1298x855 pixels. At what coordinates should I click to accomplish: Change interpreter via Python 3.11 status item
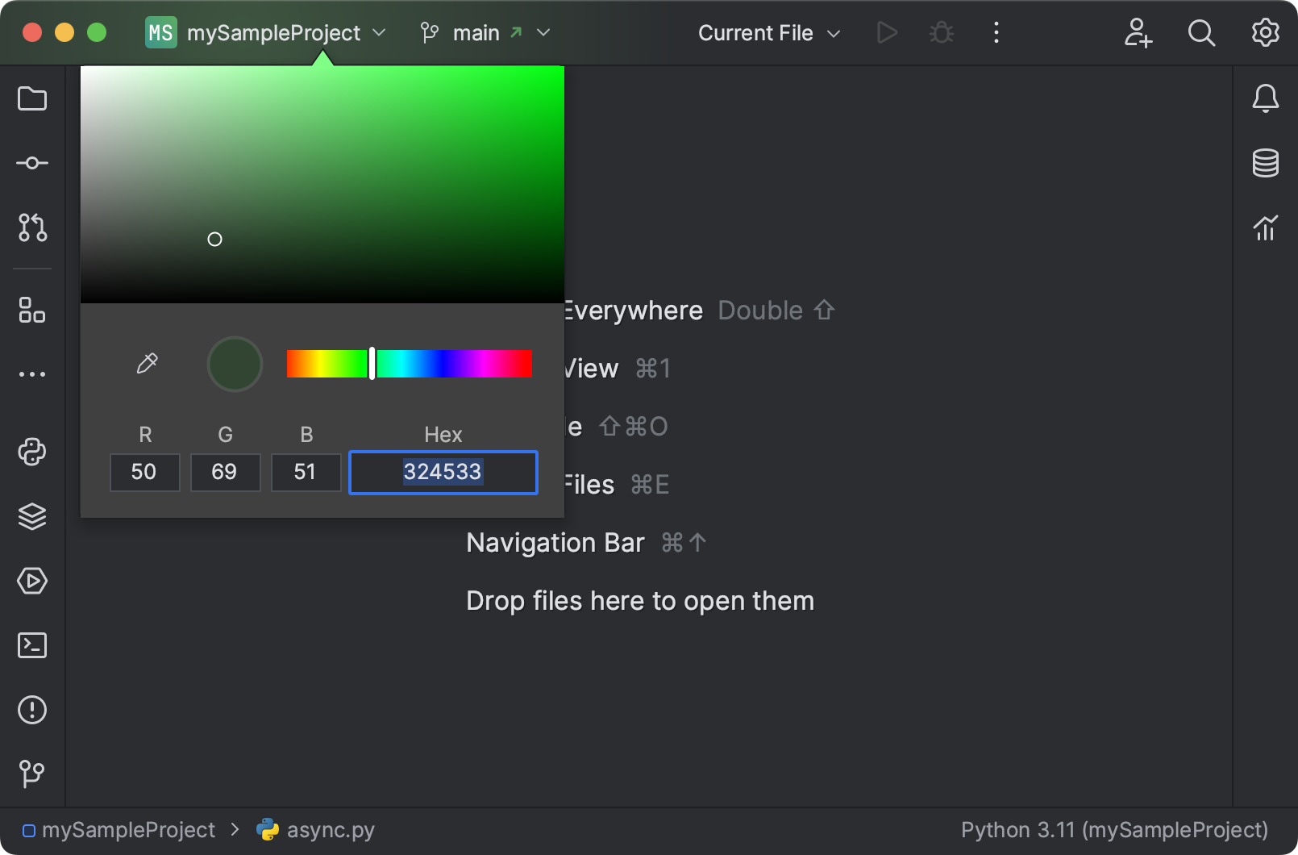point(1114,829)
